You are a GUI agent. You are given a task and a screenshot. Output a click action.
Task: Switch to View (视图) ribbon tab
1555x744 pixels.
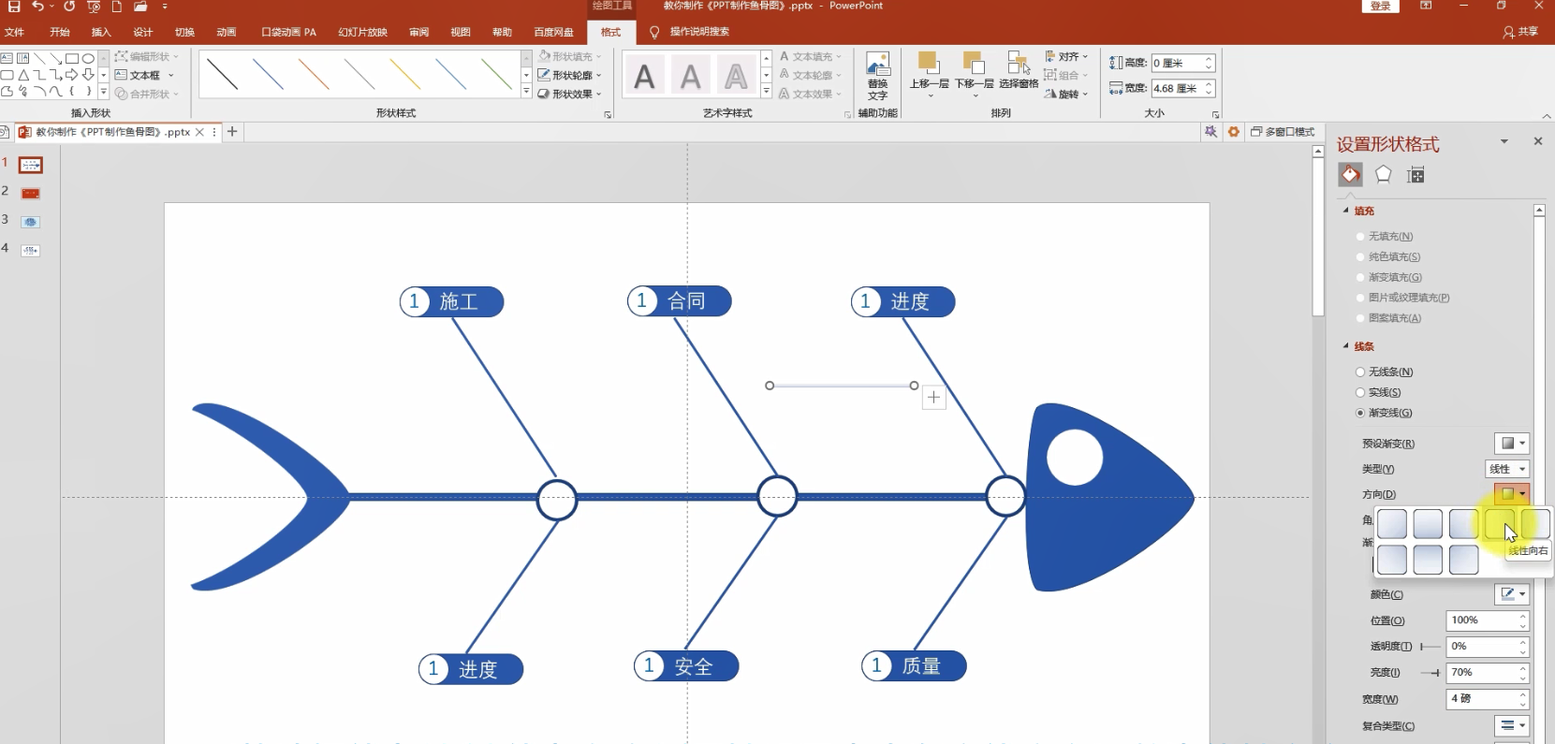(461, 32)
